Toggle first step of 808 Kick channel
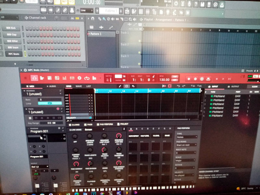260x195 pixels. point(27,29)
